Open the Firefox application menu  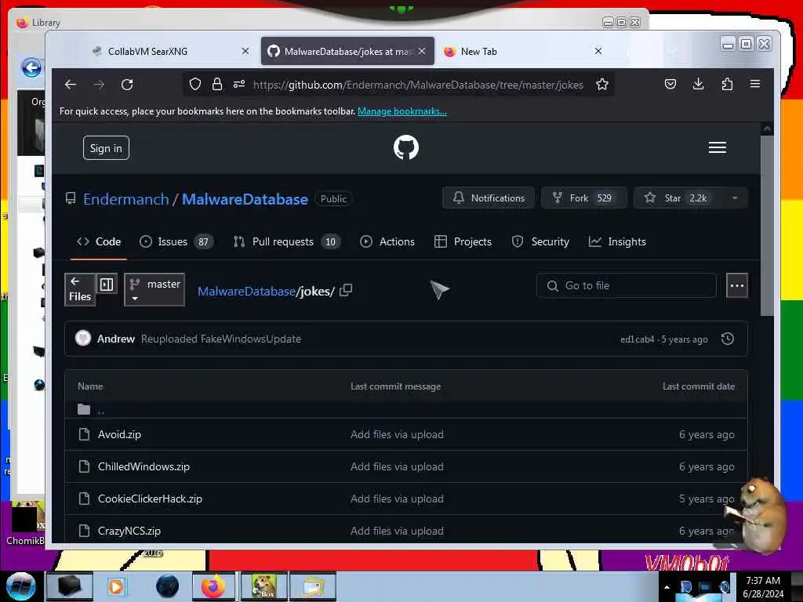[x=755, y=84]
